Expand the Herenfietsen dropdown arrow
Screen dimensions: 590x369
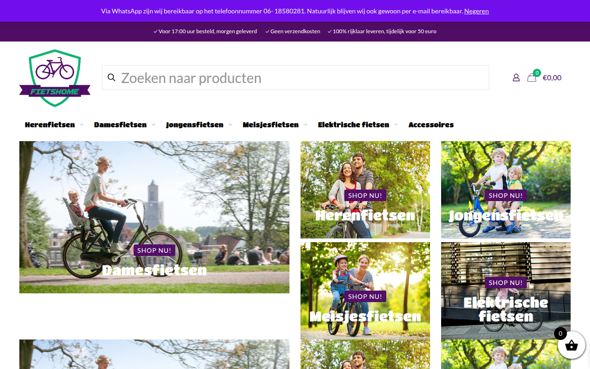pyautogui.click(x=82, y=125)
